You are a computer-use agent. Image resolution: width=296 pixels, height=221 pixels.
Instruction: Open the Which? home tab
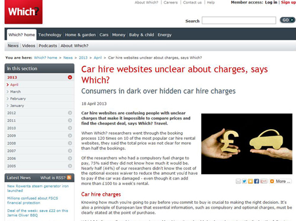coord(22,35)
